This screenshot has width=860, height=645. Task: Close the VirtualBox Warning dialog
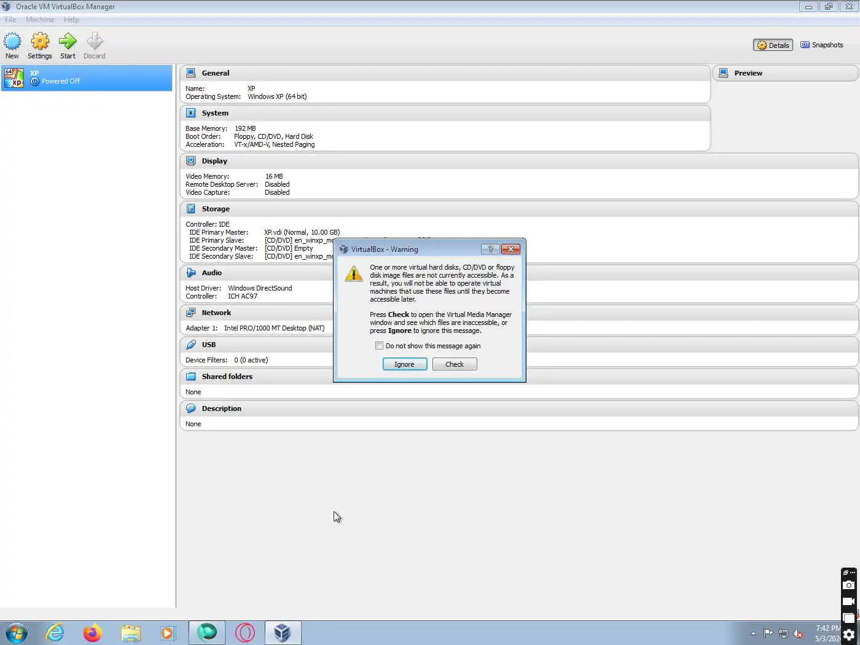click(x=510, y=249)
